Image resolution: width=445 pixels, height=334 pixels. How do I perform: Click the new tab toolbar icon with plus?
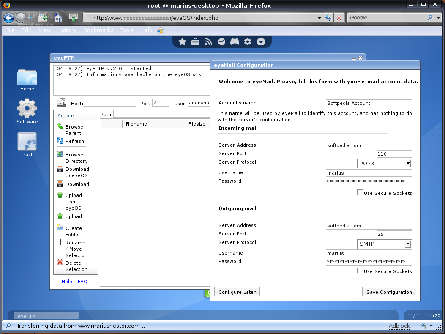point(43,18)
